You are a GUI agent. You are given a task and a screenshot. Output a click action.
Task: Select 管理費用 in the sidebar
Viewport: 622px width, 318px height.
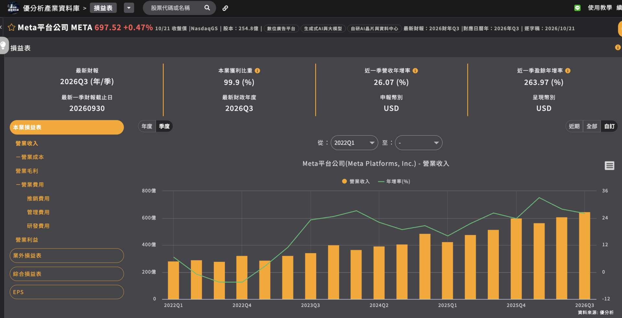pyautogui.click(x=38, y=212)
